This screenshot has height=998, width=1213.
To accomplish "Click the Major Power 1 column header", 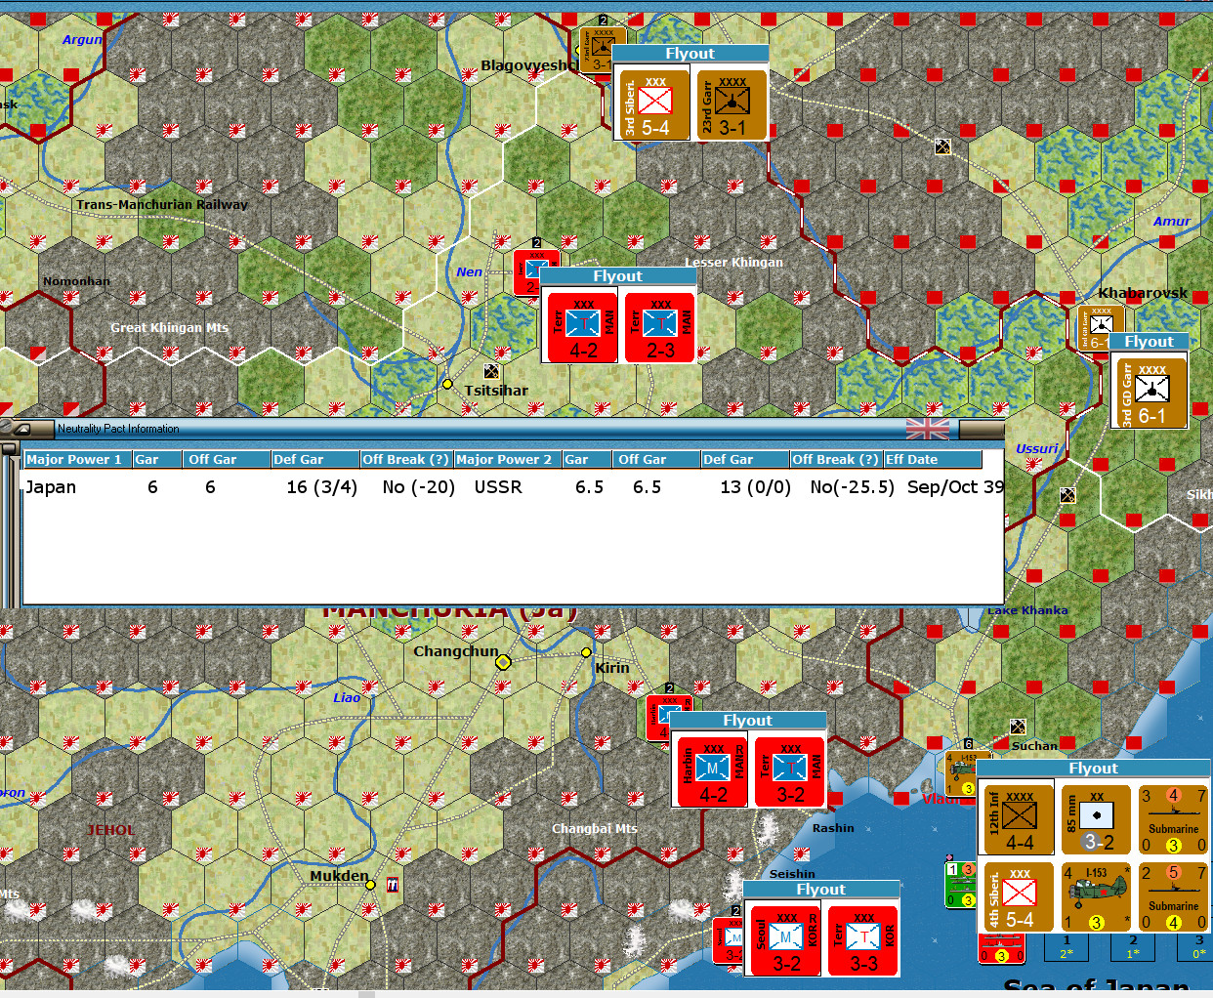I will [x=77, y=459].
